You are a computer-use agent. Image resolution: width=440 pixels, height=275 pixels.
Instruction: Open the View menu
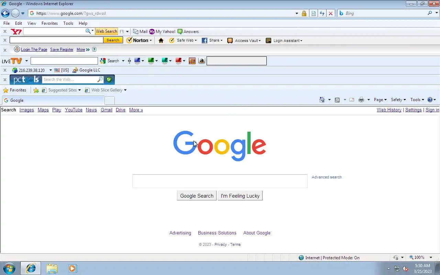point(32,23)
